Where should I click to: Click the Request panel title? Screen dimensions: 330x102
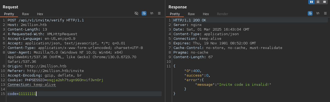(11, 7)
